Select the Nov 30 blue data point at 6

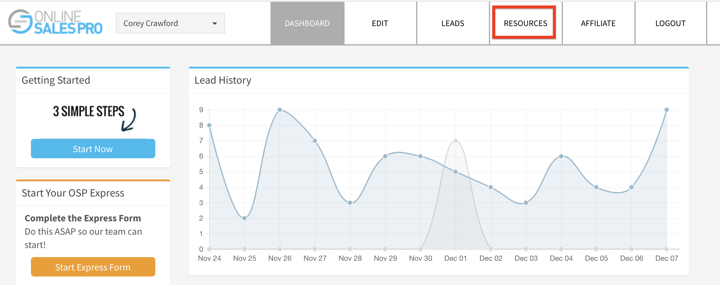pyautogui.click(x=420, y=156)
